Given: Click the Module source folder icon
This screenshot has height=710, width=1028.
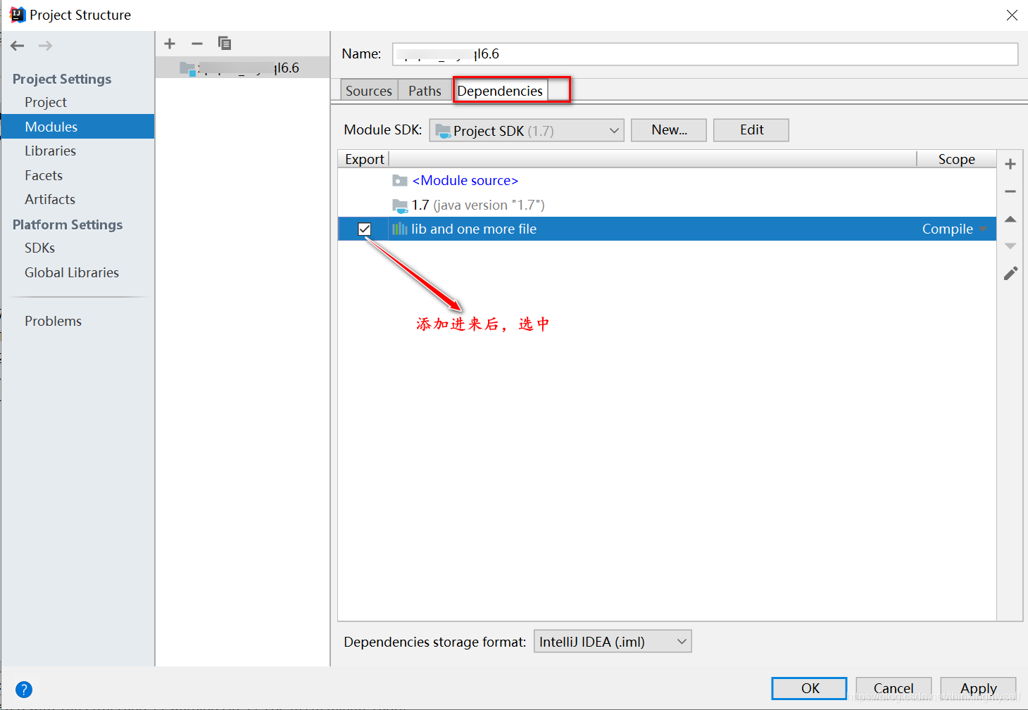Looking at the screenshot, I should click(x=400, y=181).
